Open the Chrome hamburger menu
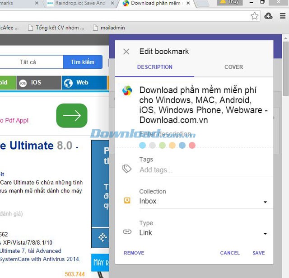289x278 pixels. pos(282,16)
